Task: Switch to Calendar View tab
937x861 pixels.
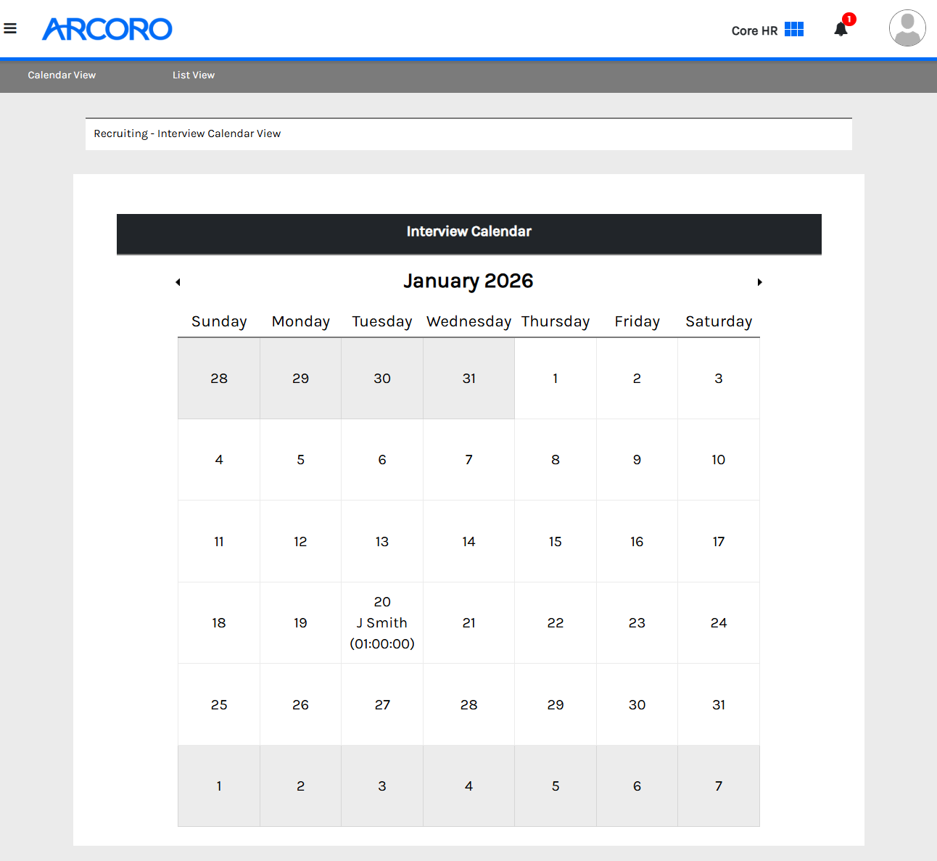Action: pyautogui.click(x=62, y=75)
